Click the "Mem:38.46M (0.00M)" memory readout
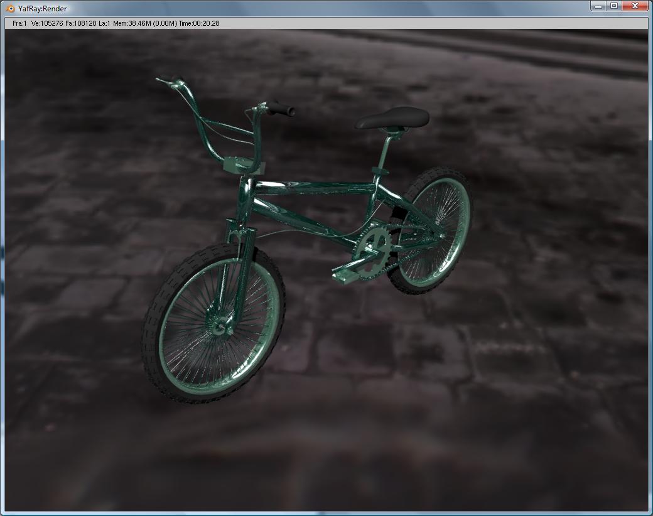Image resolution: width=653 pixels, height=516 pixels. point(145,23)
